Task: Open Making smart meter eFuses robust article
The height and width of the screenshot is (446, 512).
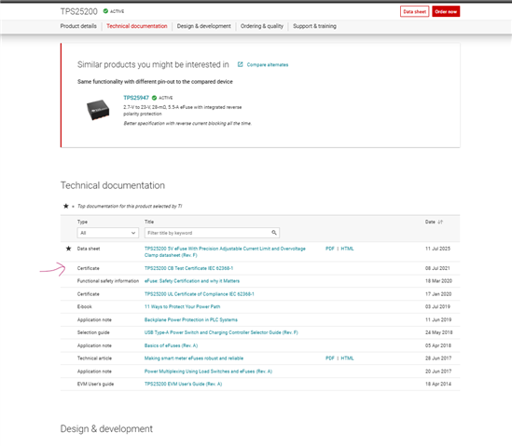Action: coord(194,358)
